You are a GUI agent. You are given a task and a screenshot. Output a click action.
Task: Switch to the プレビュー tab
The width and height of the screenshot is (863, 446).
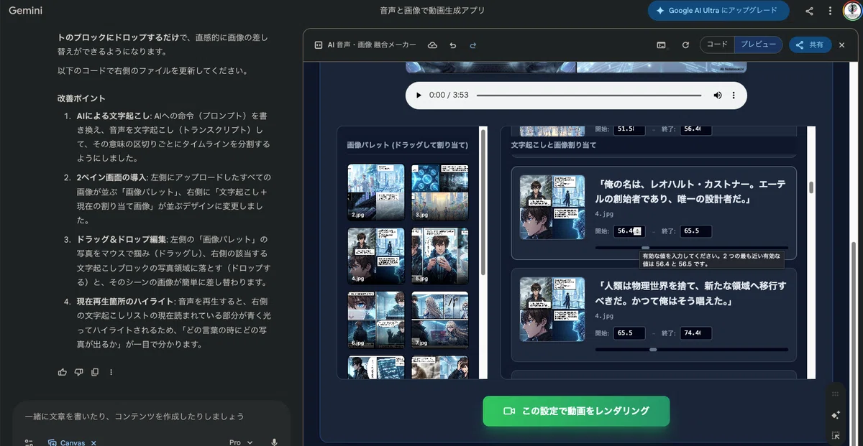pyautogui.click(x=758, y=45)
